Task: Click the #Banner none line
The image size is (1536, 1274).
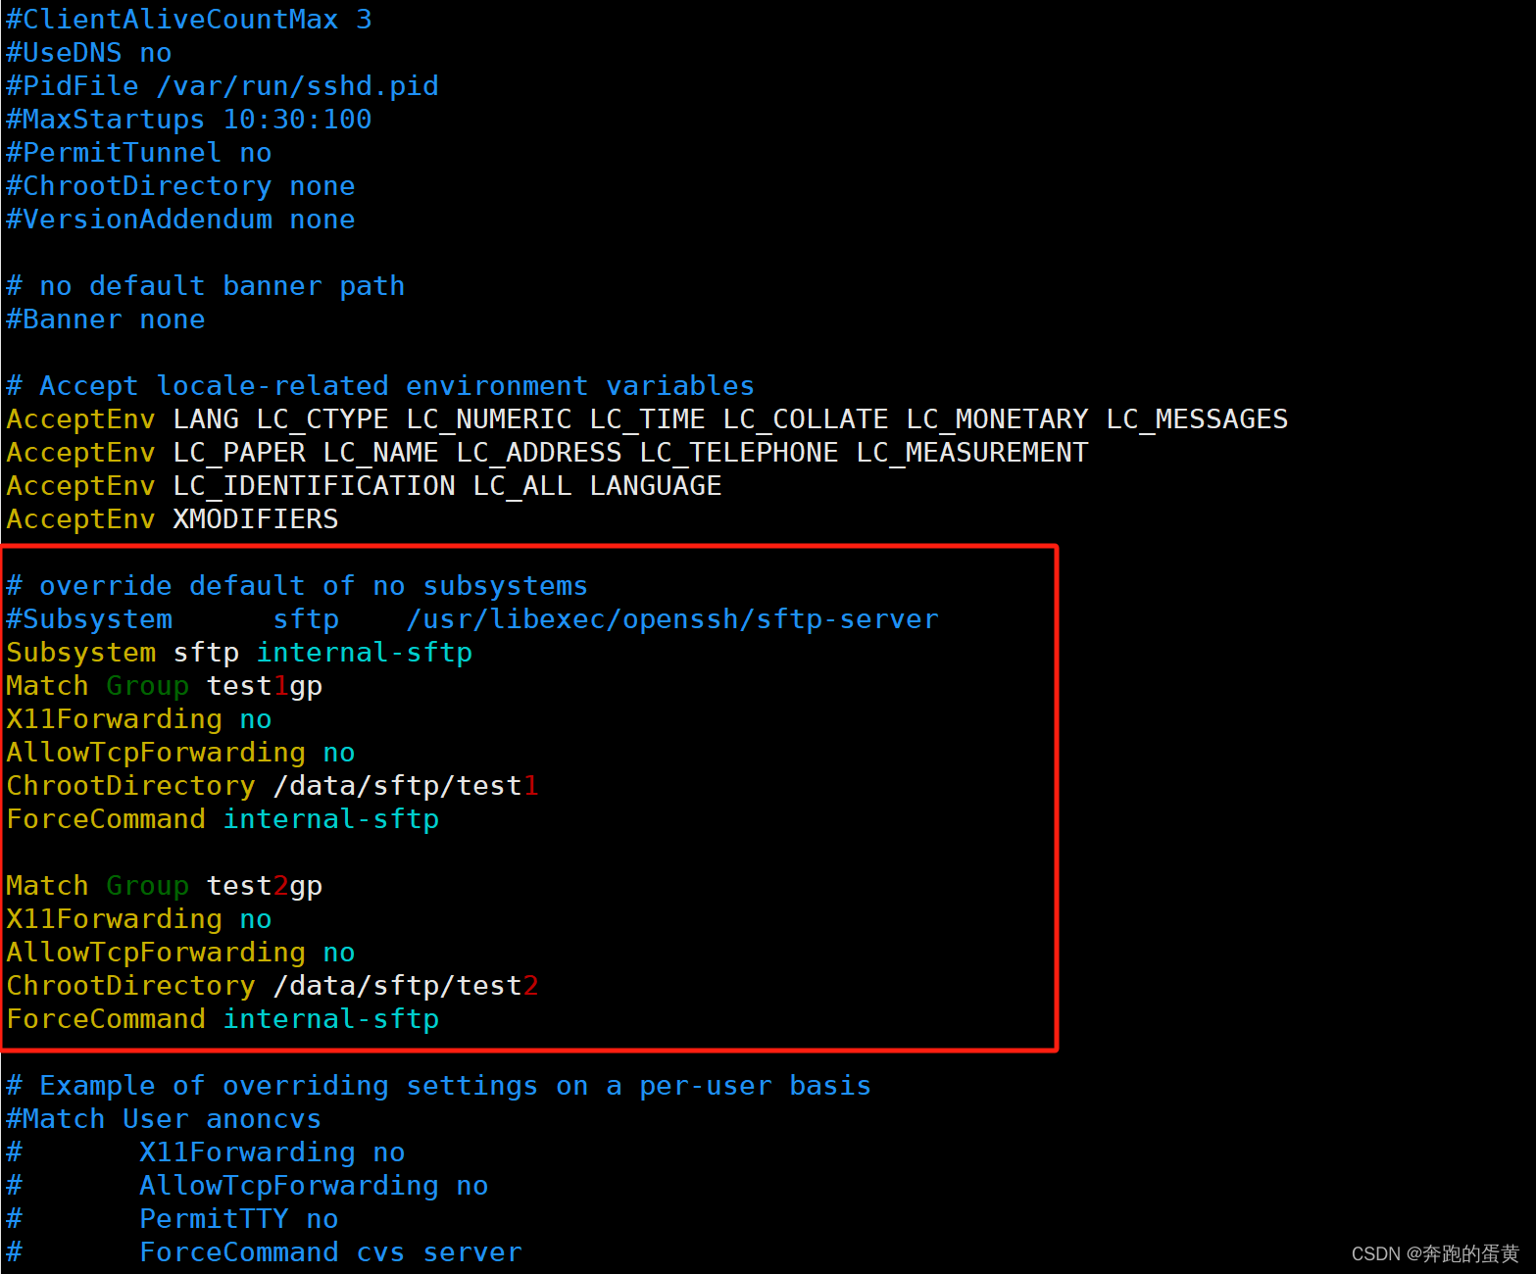Action: click(x=105, y=318)
